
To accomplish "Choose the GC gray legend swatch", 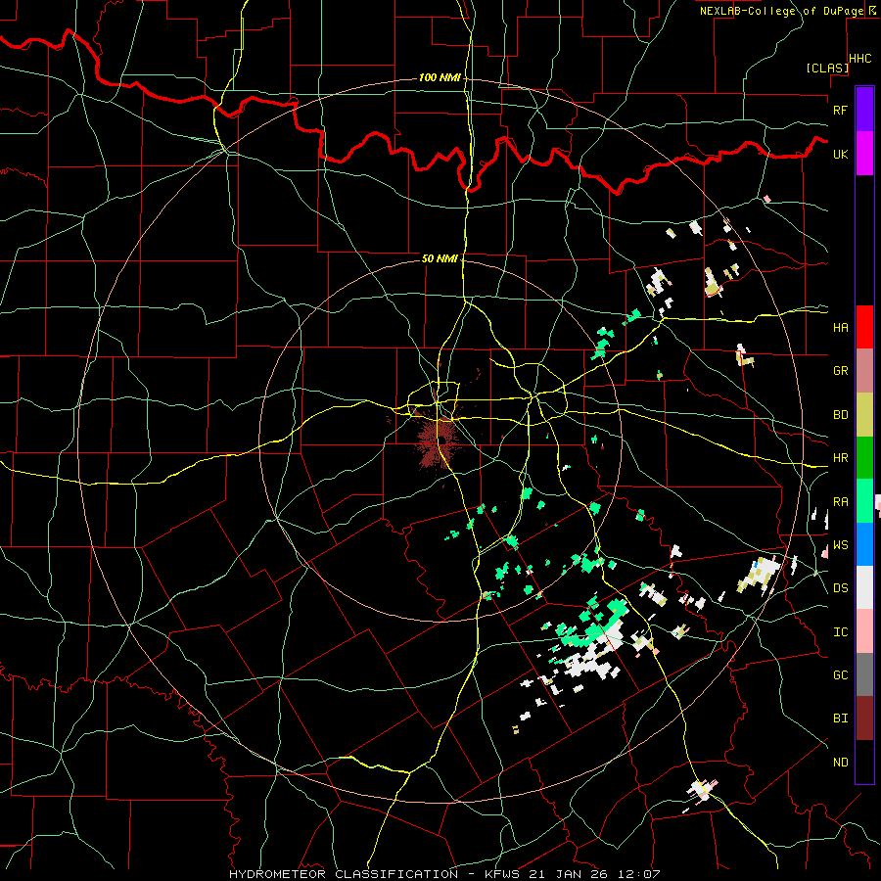I will click(864, 674).
